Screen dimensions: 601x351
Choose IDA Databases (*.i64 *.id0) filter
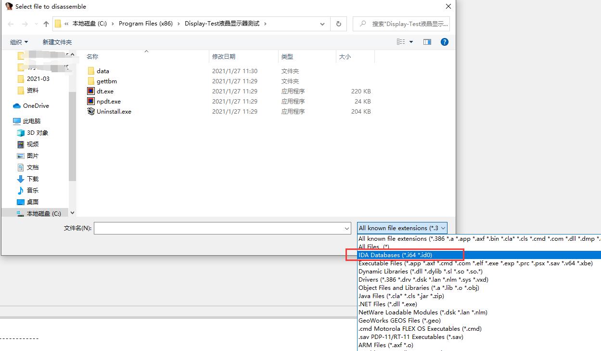click(479, 255)
